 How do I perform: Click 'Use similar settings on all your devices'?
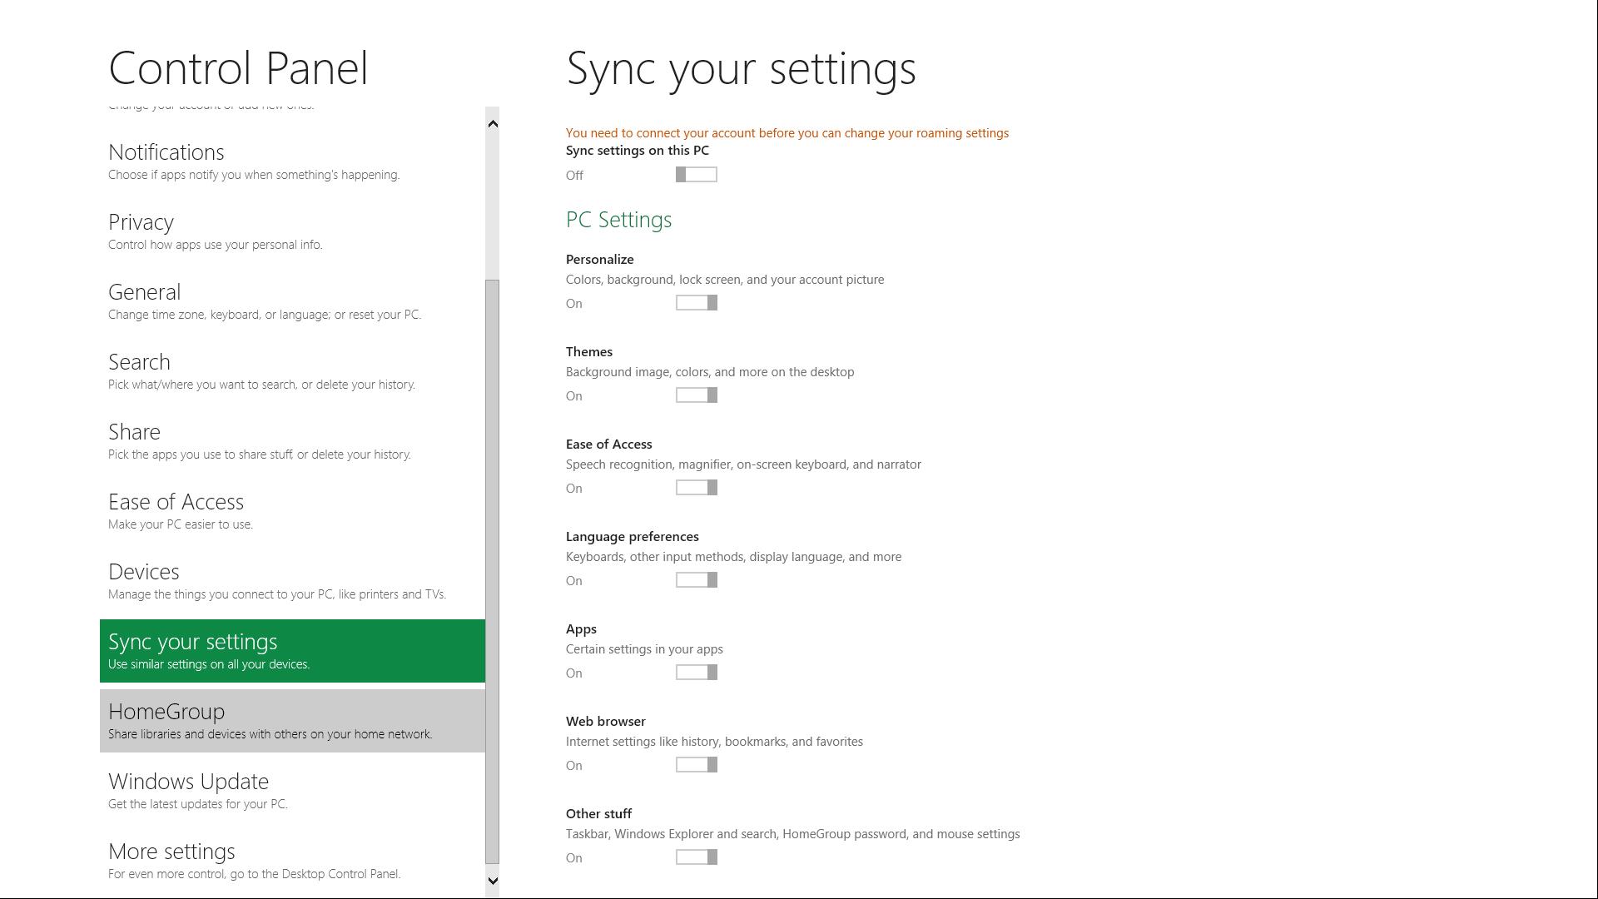[209, 664]
